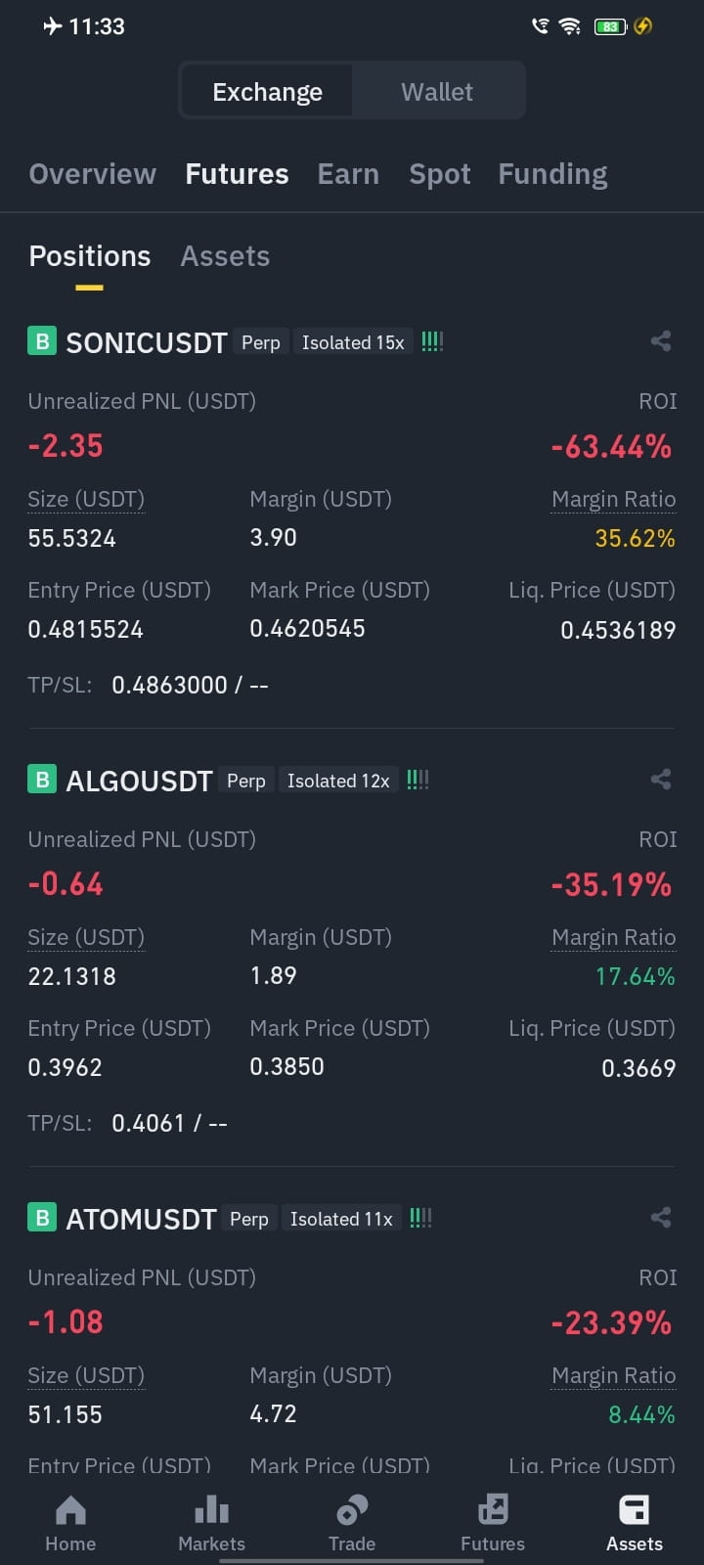The width and height of the screenshot is (704, 1565).
Task: Share the SONICUSDT position
Action: [x=661, y=341]
